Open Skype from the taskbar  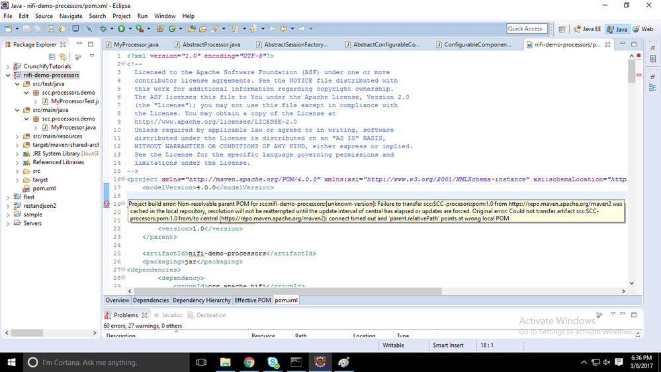click(x=273, y=362)
